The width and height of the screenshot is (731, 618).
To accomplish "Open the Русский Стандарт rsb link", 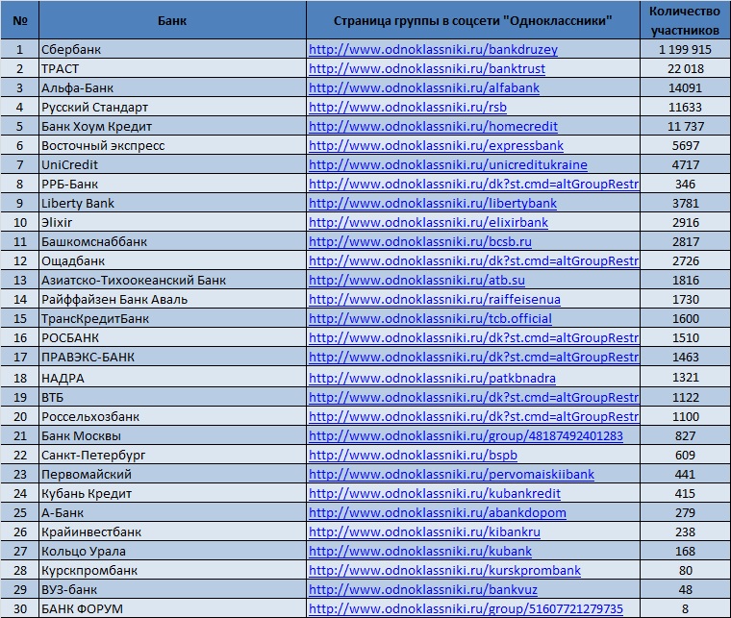I will [x=408, y=107].
